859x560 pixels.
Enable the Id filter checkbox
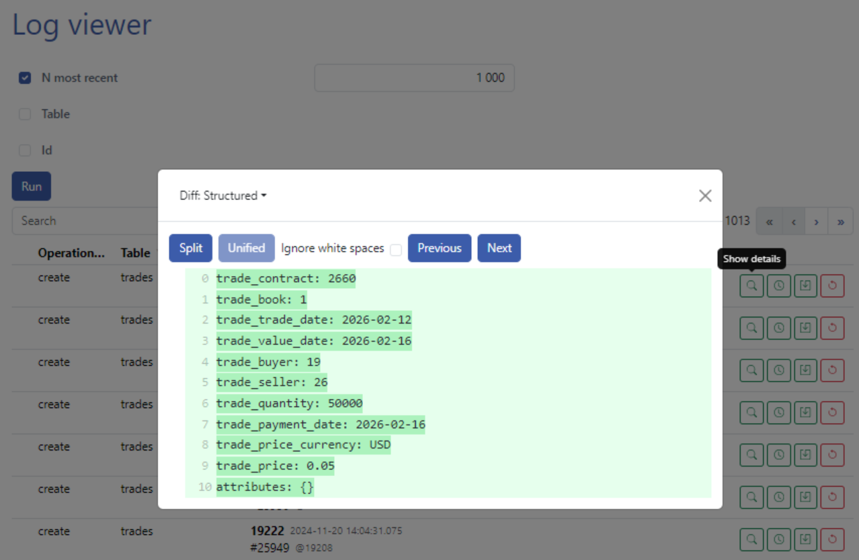tap(25, 150)
